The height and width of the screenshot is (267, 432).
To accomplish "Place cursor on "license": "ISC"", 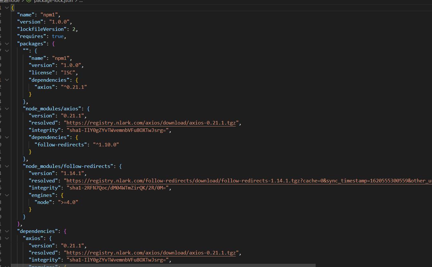I will [53, 72].
